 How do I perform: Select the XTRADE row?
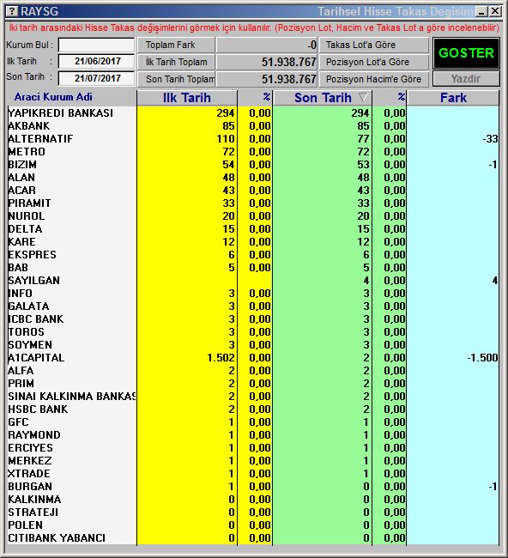(253, 474)
